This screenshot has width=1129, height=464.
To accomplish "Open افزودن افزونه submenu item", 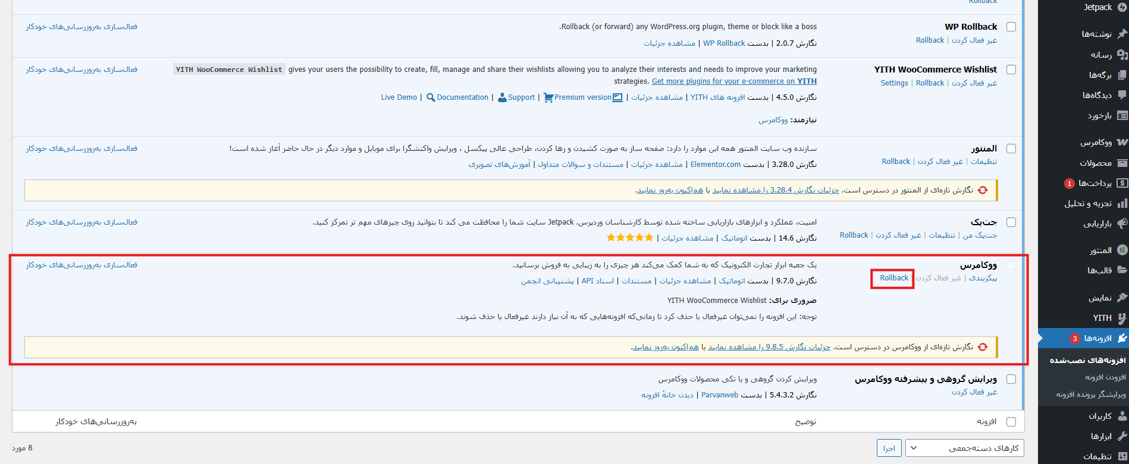I will coord(1105,377).
